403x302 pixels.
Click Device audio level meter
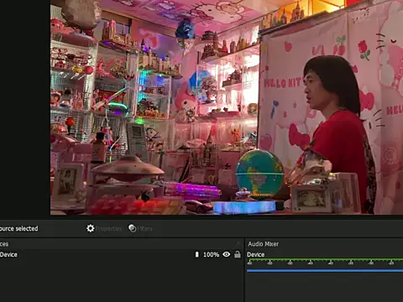[325, 262]
